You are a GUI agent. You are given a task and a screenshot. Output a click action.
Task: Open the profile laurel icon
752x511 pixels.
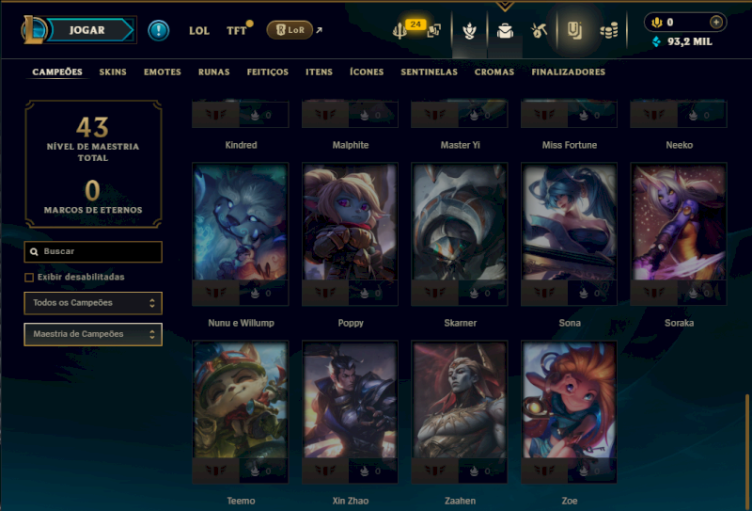pyautogui.click(x=469, y=31)
